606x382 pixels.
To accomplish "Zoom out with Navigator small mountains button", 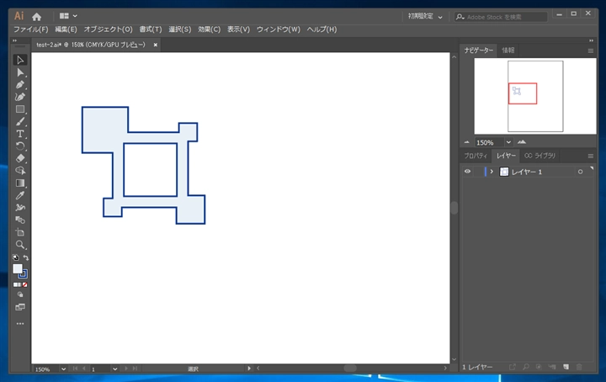I will pos(466,142).
